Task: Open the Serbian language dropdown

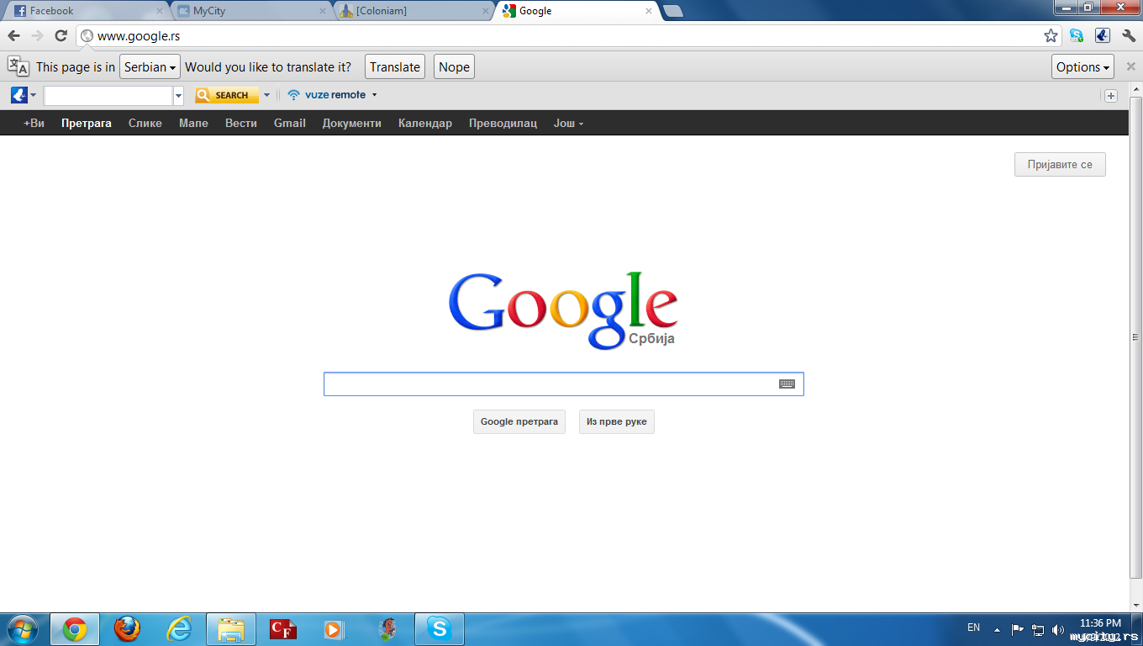Action: 150,67
